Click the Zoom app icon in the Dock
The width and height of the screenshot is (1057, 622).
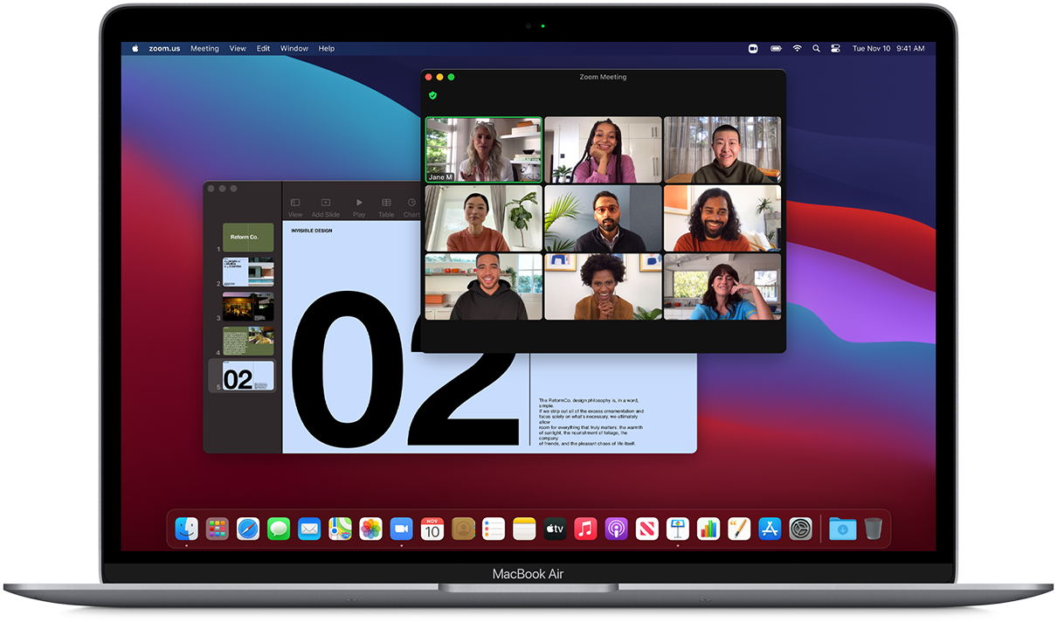coord(402,529)
